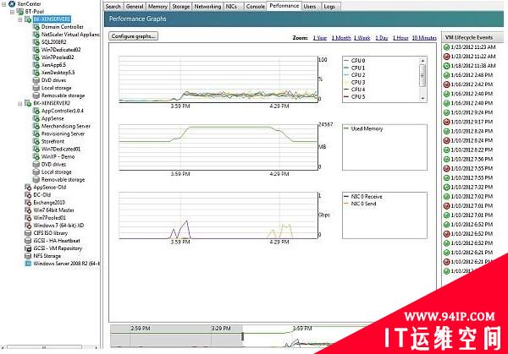Click the Exchange2010 stopped VM icon
This screenshot has height=354, width=508.
(28, 203)
